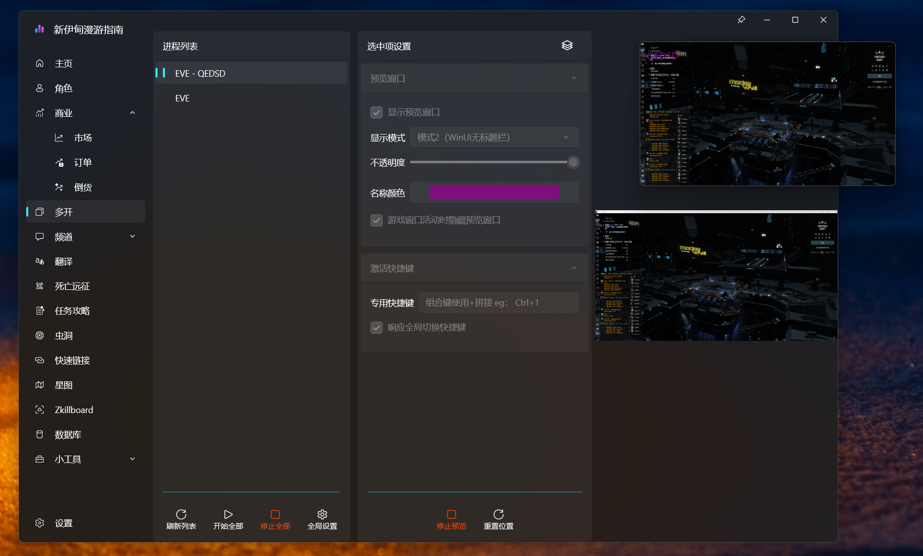Image resolution: width=923 pixels, height=556 pixels.
Task: Open the 数据库 database icon
Action: coord(40,434)
